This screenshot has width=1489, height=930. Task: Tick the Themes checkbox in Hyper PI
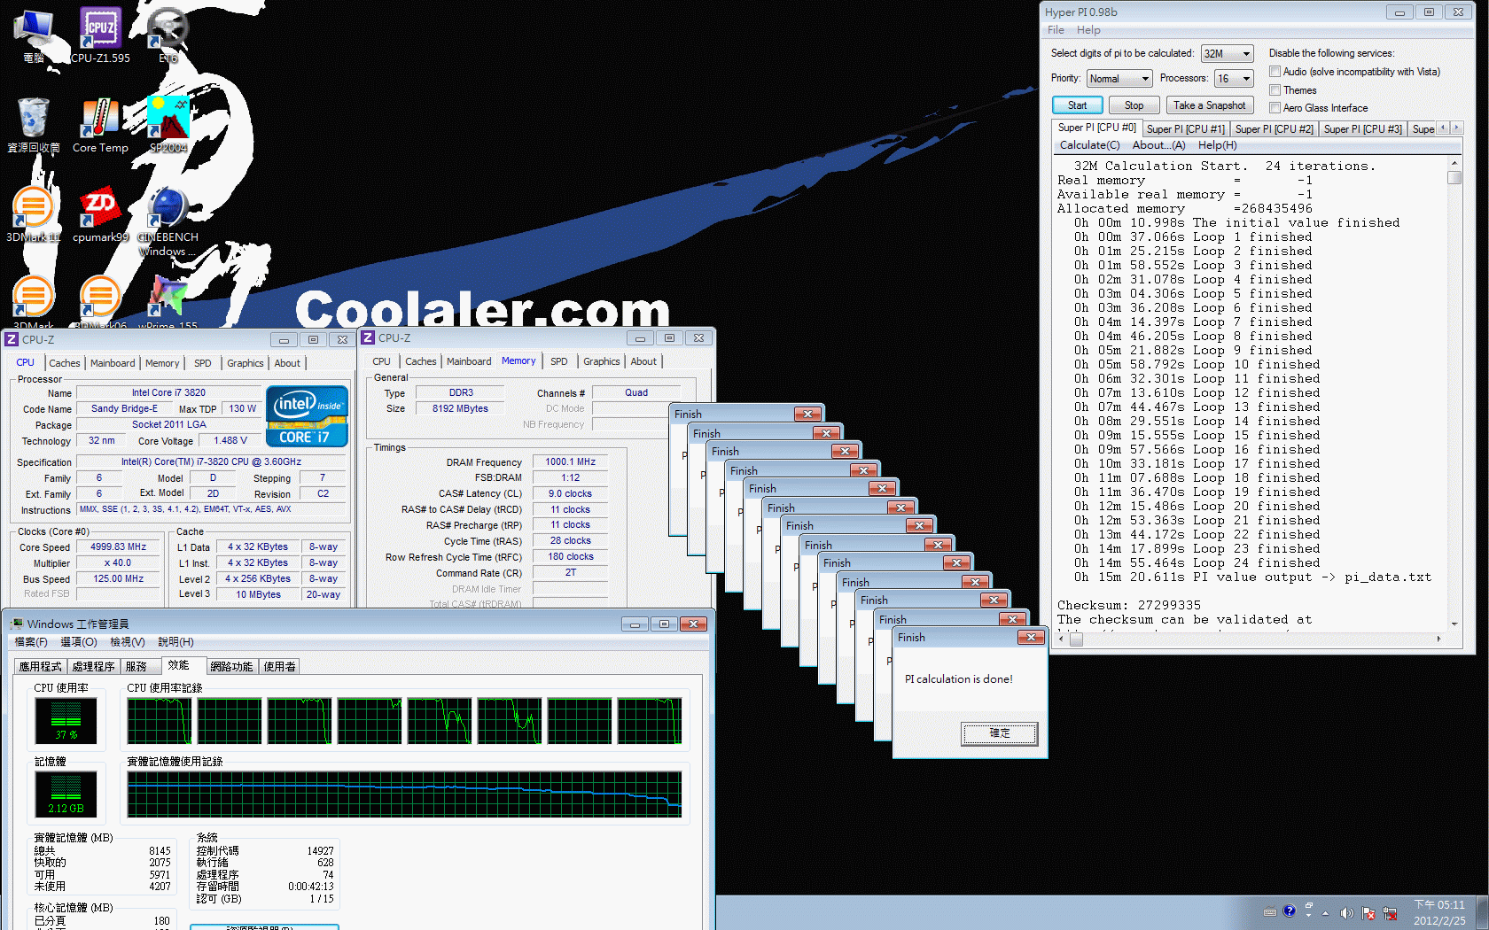pyautogui.click(x=1275, y=89)
